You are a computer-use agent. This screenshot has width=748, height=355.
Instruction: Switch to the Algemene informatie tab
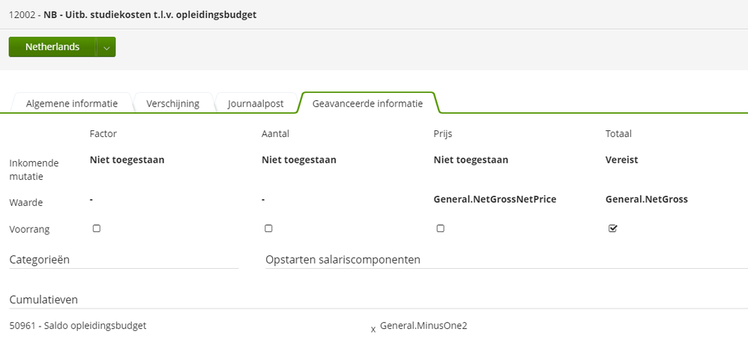(x=71, y=103)
